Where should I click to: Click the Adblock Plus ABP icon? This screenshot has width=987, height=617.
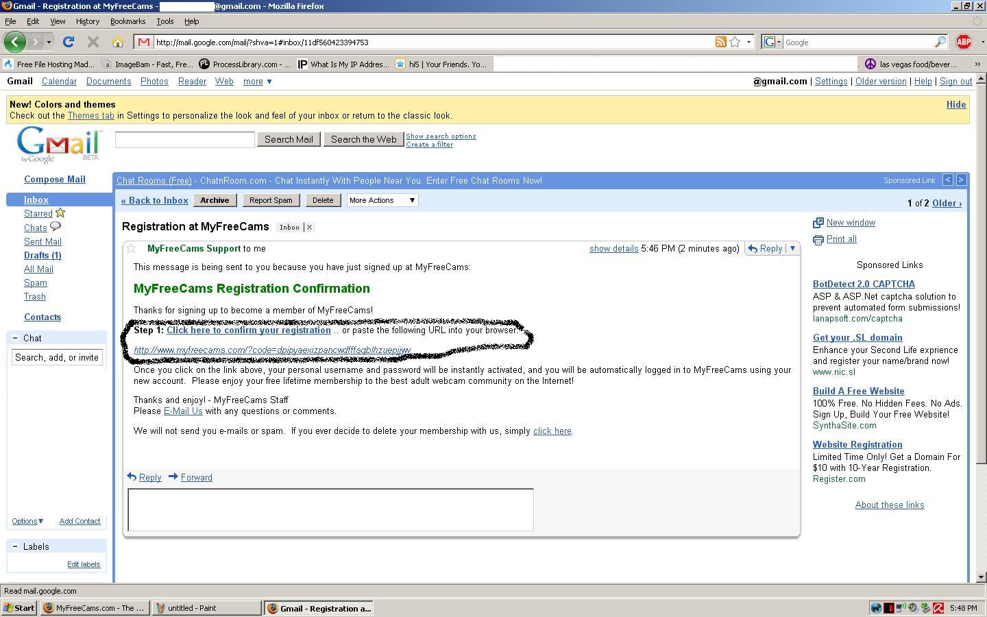tap(964, 42)
